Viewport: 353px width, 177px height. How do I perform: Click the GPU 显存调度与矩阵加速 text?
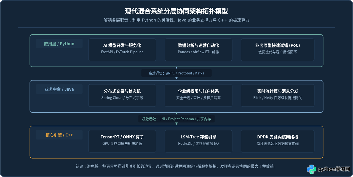pos(122,143)
